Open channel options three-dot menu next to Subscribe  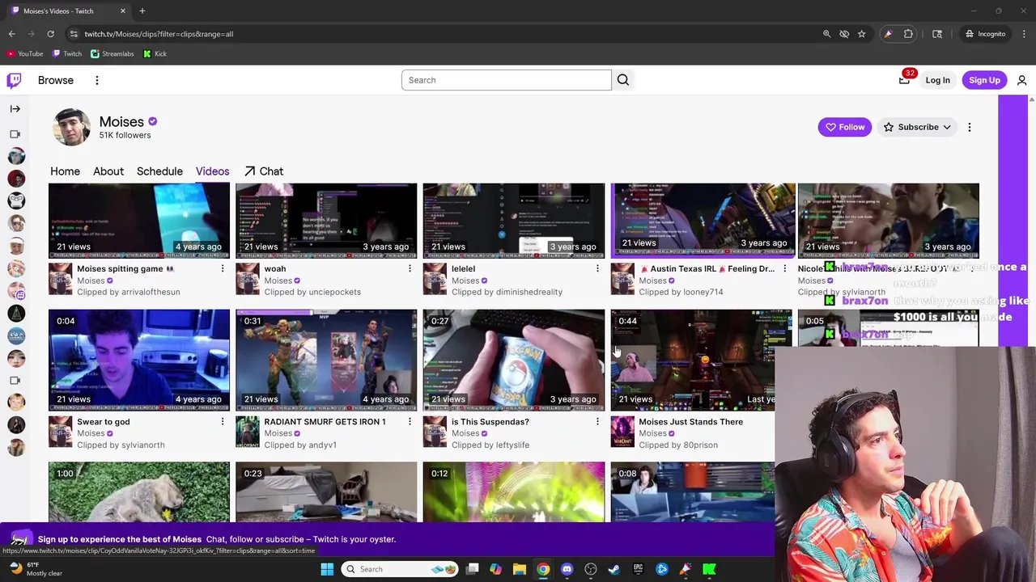click(x=969, y=127)
